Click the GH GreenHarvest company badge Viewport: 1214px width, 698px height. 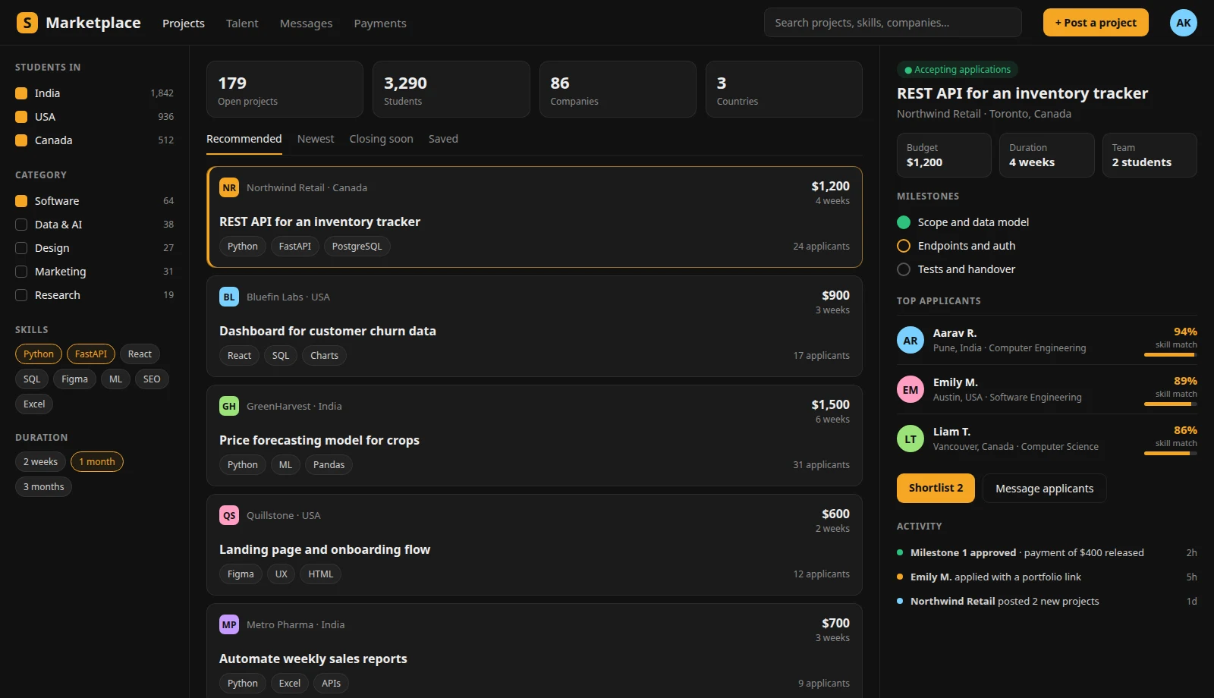coord(229,406)
